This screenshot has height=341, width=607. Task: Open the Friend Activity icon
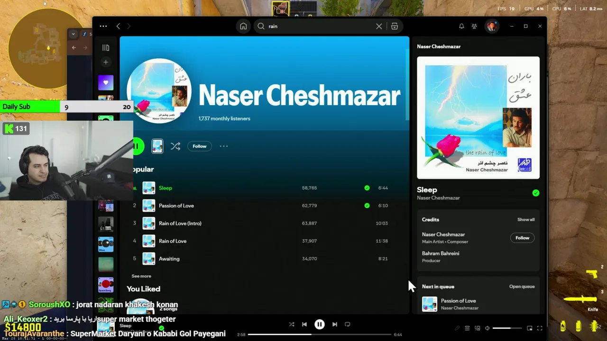pos(474,26)
